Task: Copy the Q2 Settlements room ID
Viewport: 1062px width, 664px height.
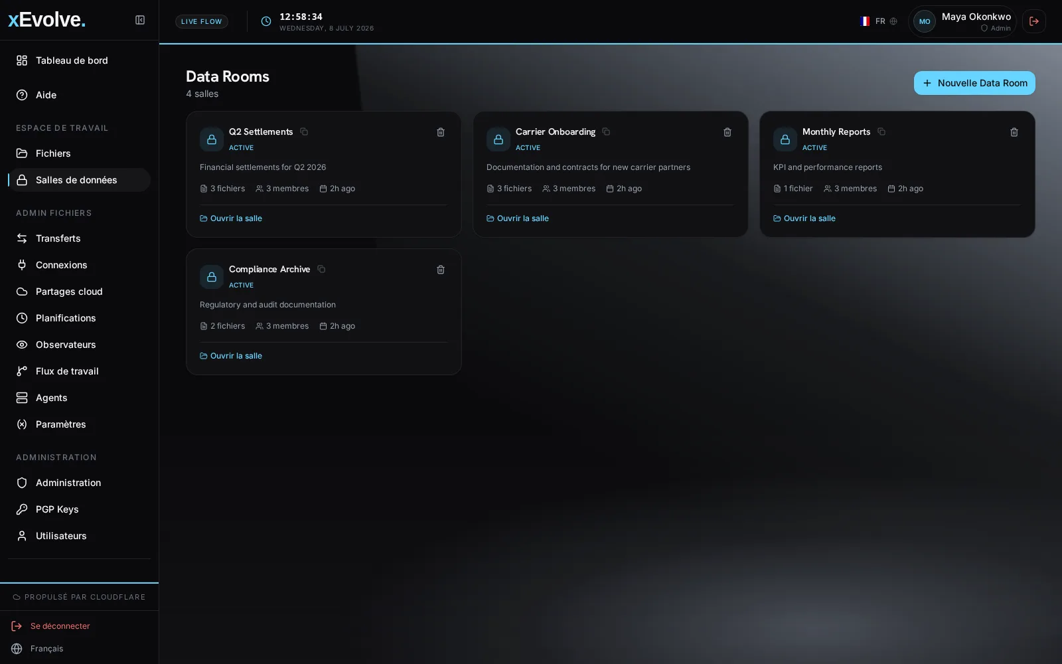Action: click(x=304, y=131)
